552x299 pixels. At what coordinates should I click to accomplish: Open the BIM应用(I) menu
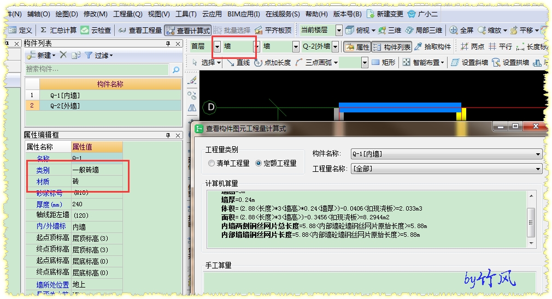point(244,14)
